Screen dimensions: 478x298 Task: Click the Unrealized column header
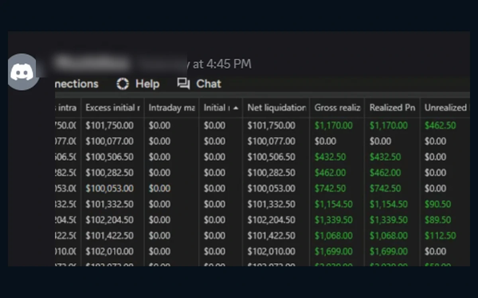pyautogui.click(x=445, y=108)
